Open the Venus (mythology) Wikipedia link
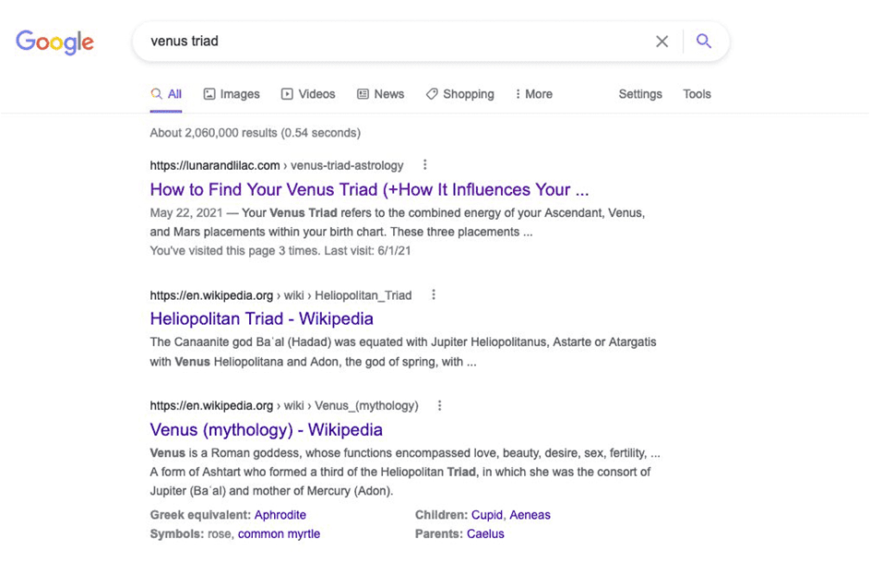This screenshot has height=563, width=870. click(266, 429)
